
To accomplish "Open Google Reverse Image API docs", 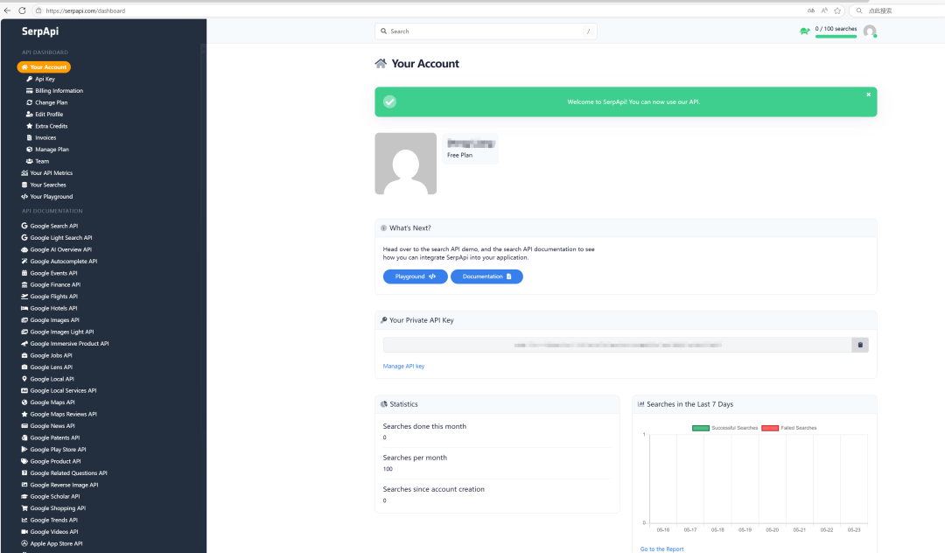I will [x=64, y=485].
